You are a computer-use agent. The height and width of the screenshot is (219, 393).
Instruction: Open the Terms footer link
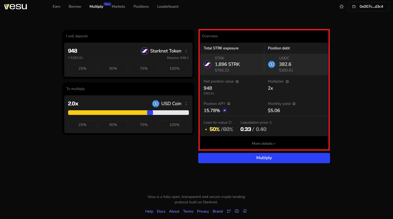(188, 211)
